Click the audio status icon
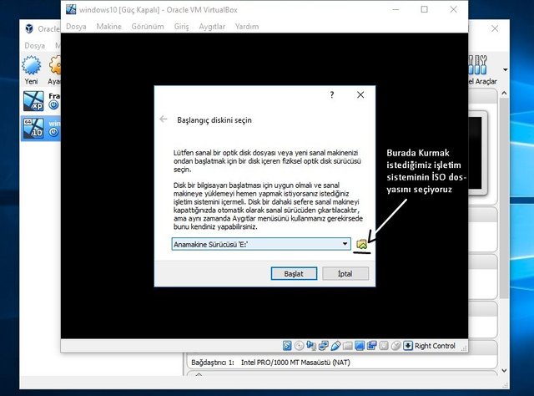Viewport: 534px width, 396px height. (x=311, y=346)
